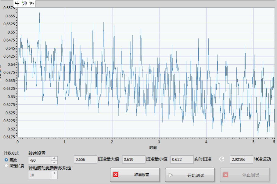Click the x-axis tick label 0

[17, 142]
